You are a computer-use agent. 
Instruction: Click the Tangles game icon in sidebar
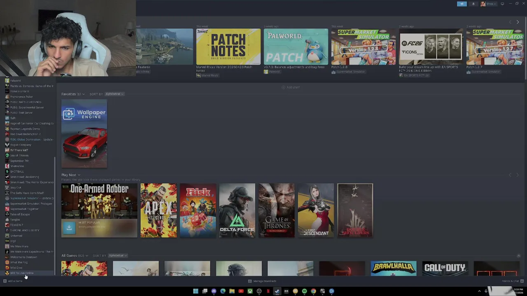click(7, 220)
